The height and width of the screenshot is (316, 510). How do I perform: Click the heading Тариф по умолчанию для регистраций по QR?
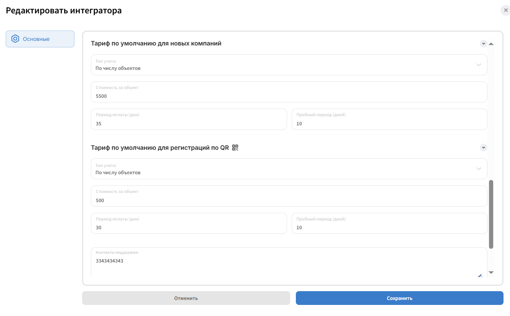coord(160,147)
